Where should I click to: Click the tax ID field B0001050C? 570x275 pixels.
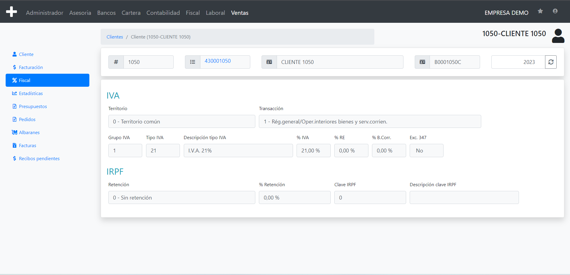coord(455,62)
